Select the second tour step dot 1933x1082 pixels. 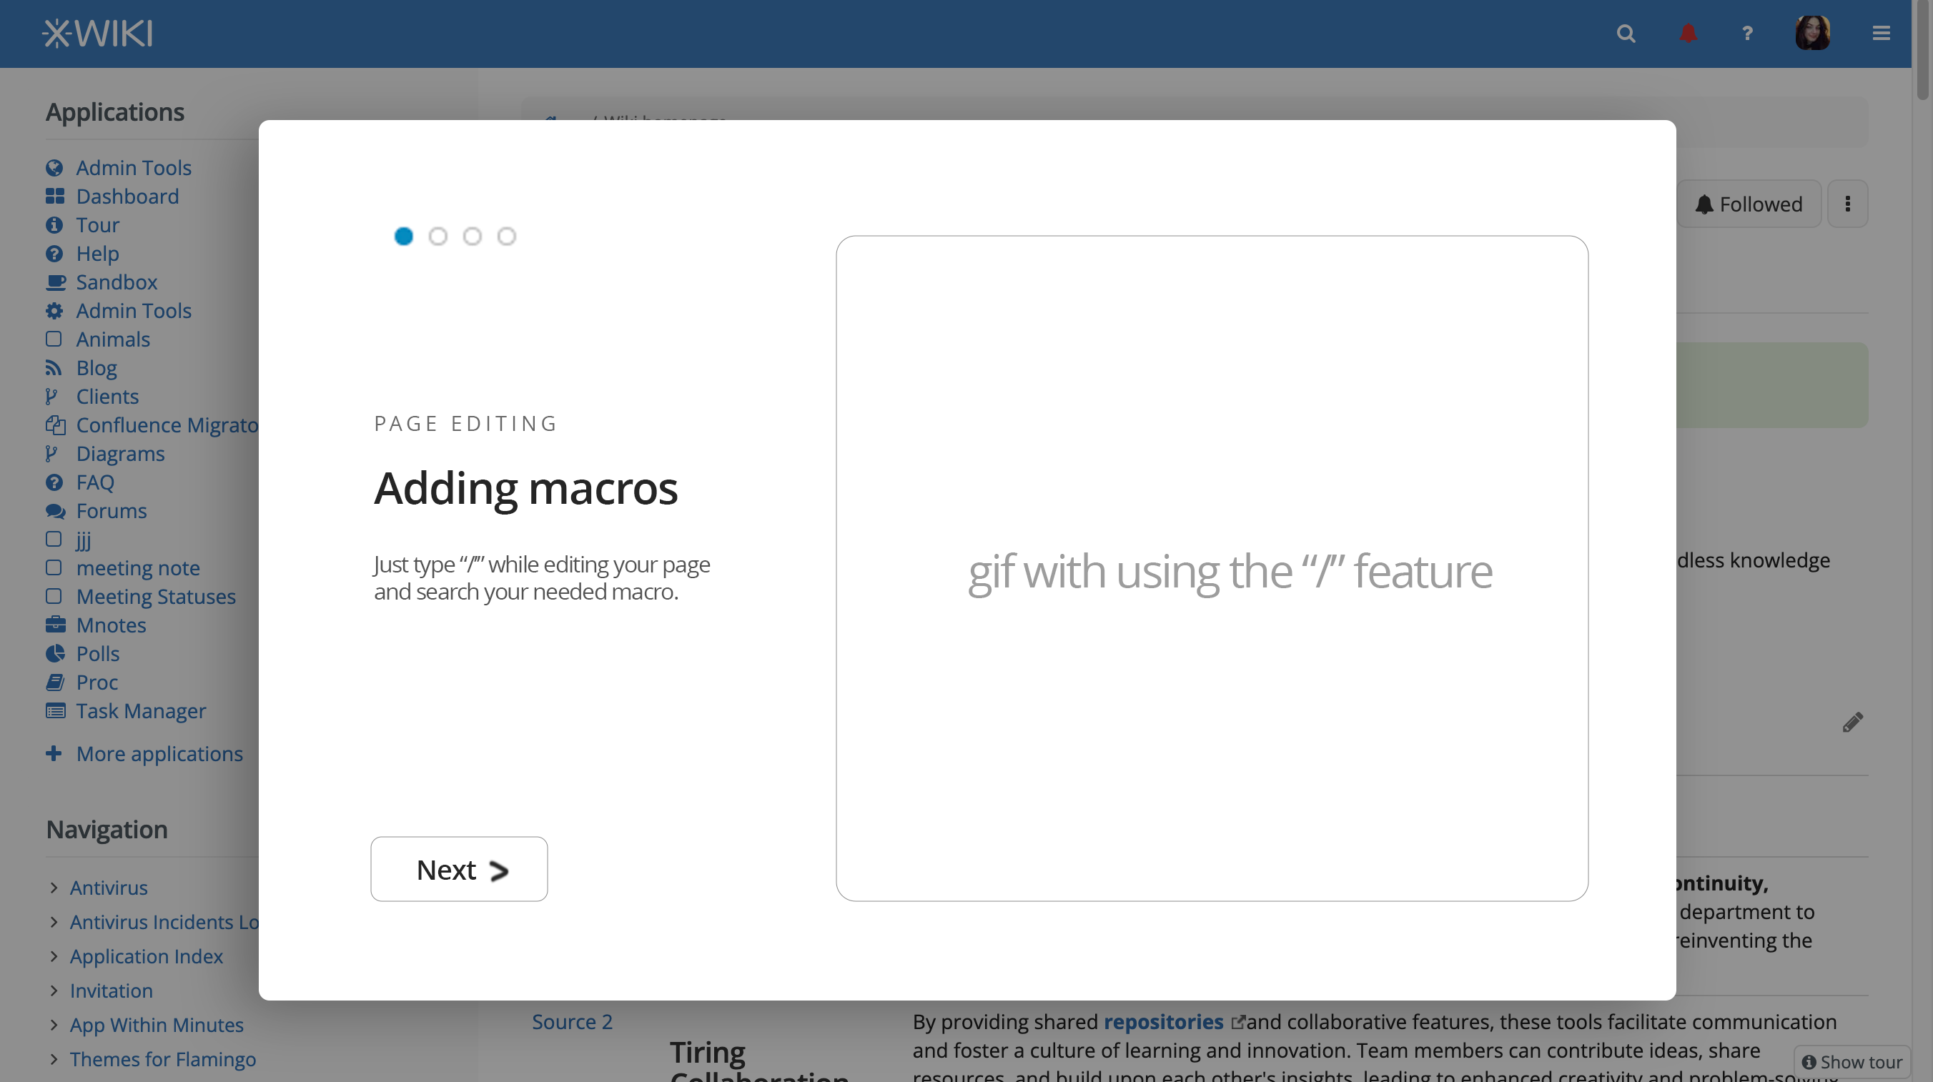pos(438,237)
